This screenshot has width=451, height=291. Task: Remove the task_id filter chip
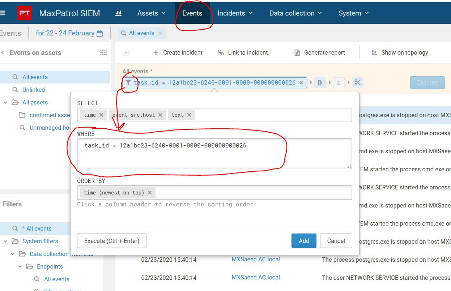(301, 82)
